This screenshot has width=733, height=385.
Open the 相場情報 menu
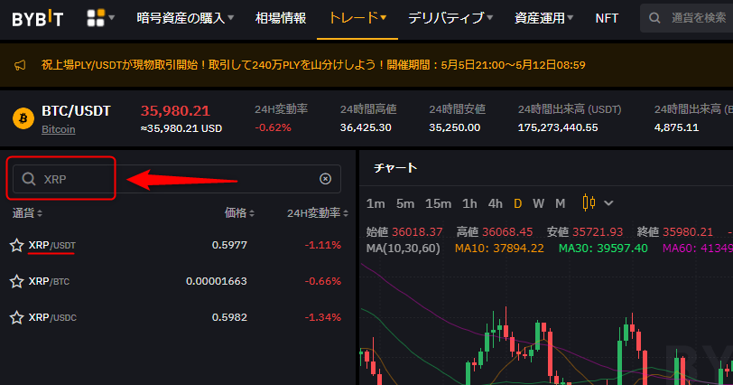click(x=281, y=18)
